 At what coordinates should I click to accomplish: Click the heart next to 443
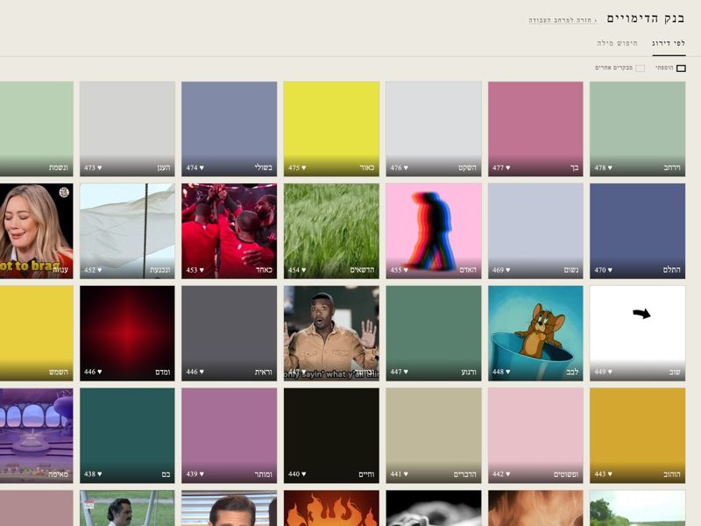[610, 474]
